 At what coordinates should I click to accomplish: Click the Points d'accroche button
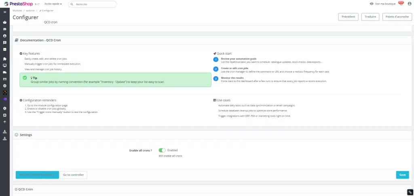click(x=397, y=17)
